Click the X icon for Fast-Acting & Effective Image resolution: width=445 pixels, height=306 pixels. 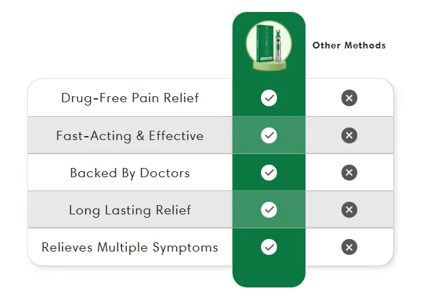pyautogui.click(x=349, y=135)
